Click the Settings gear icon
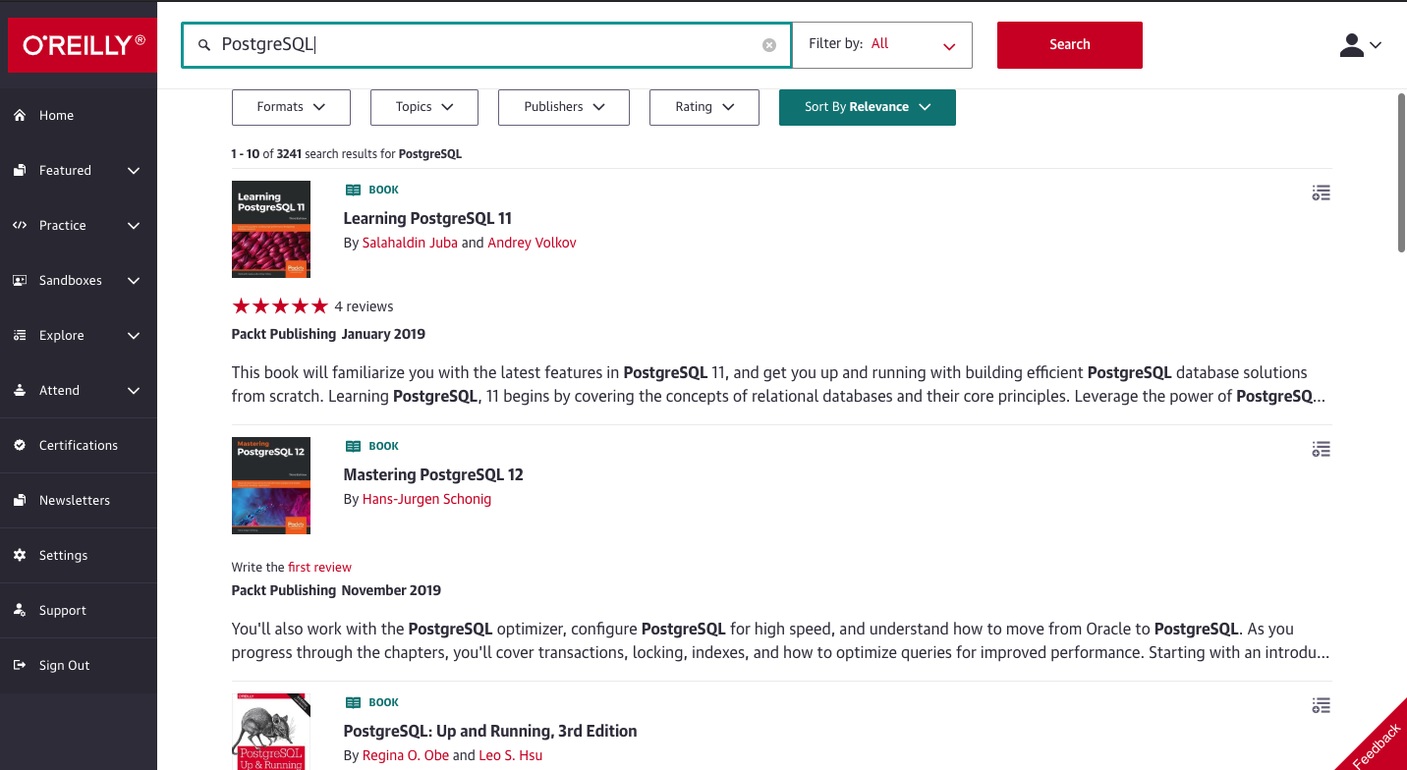1407x770 pixels. [20, 555]
